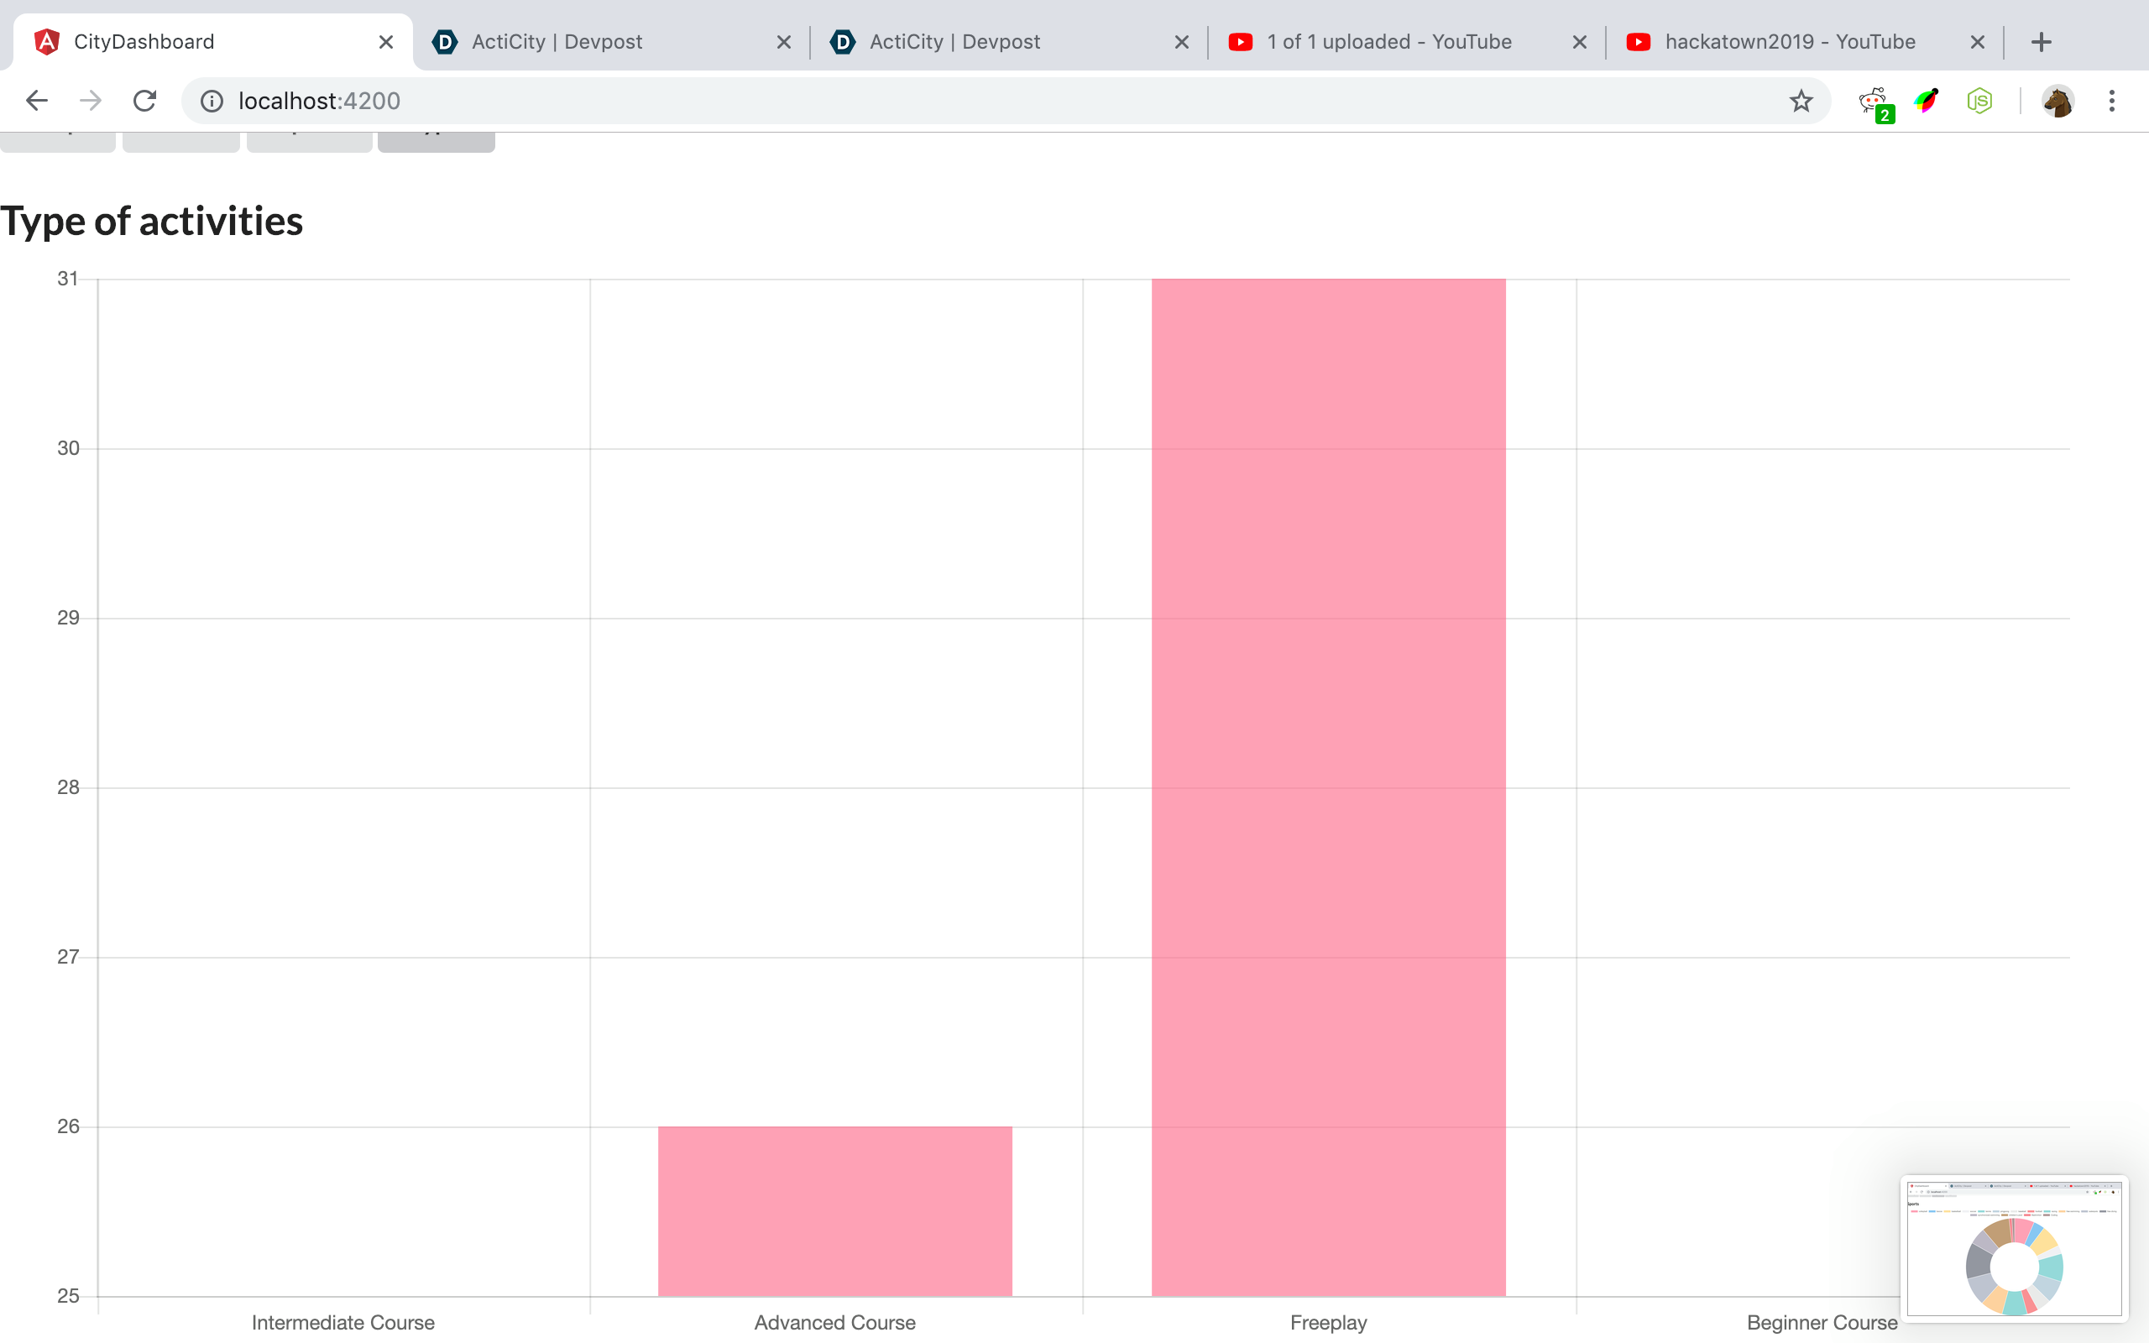Screen dimensions: 2149x1343
Task: Open the Reddit extension with badge 2
Action: [1873, 101]
